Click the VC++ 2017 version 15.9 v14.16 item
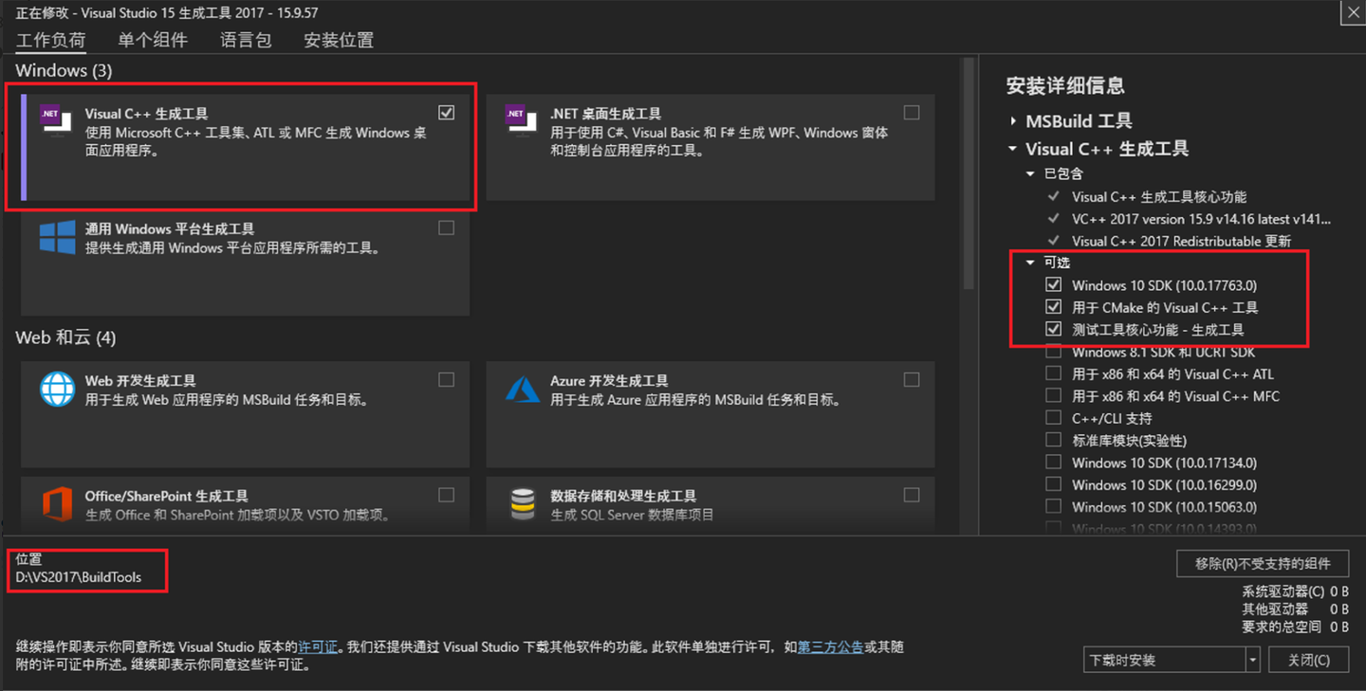The image size is (1366, 691). click(x=1201, y=219)
